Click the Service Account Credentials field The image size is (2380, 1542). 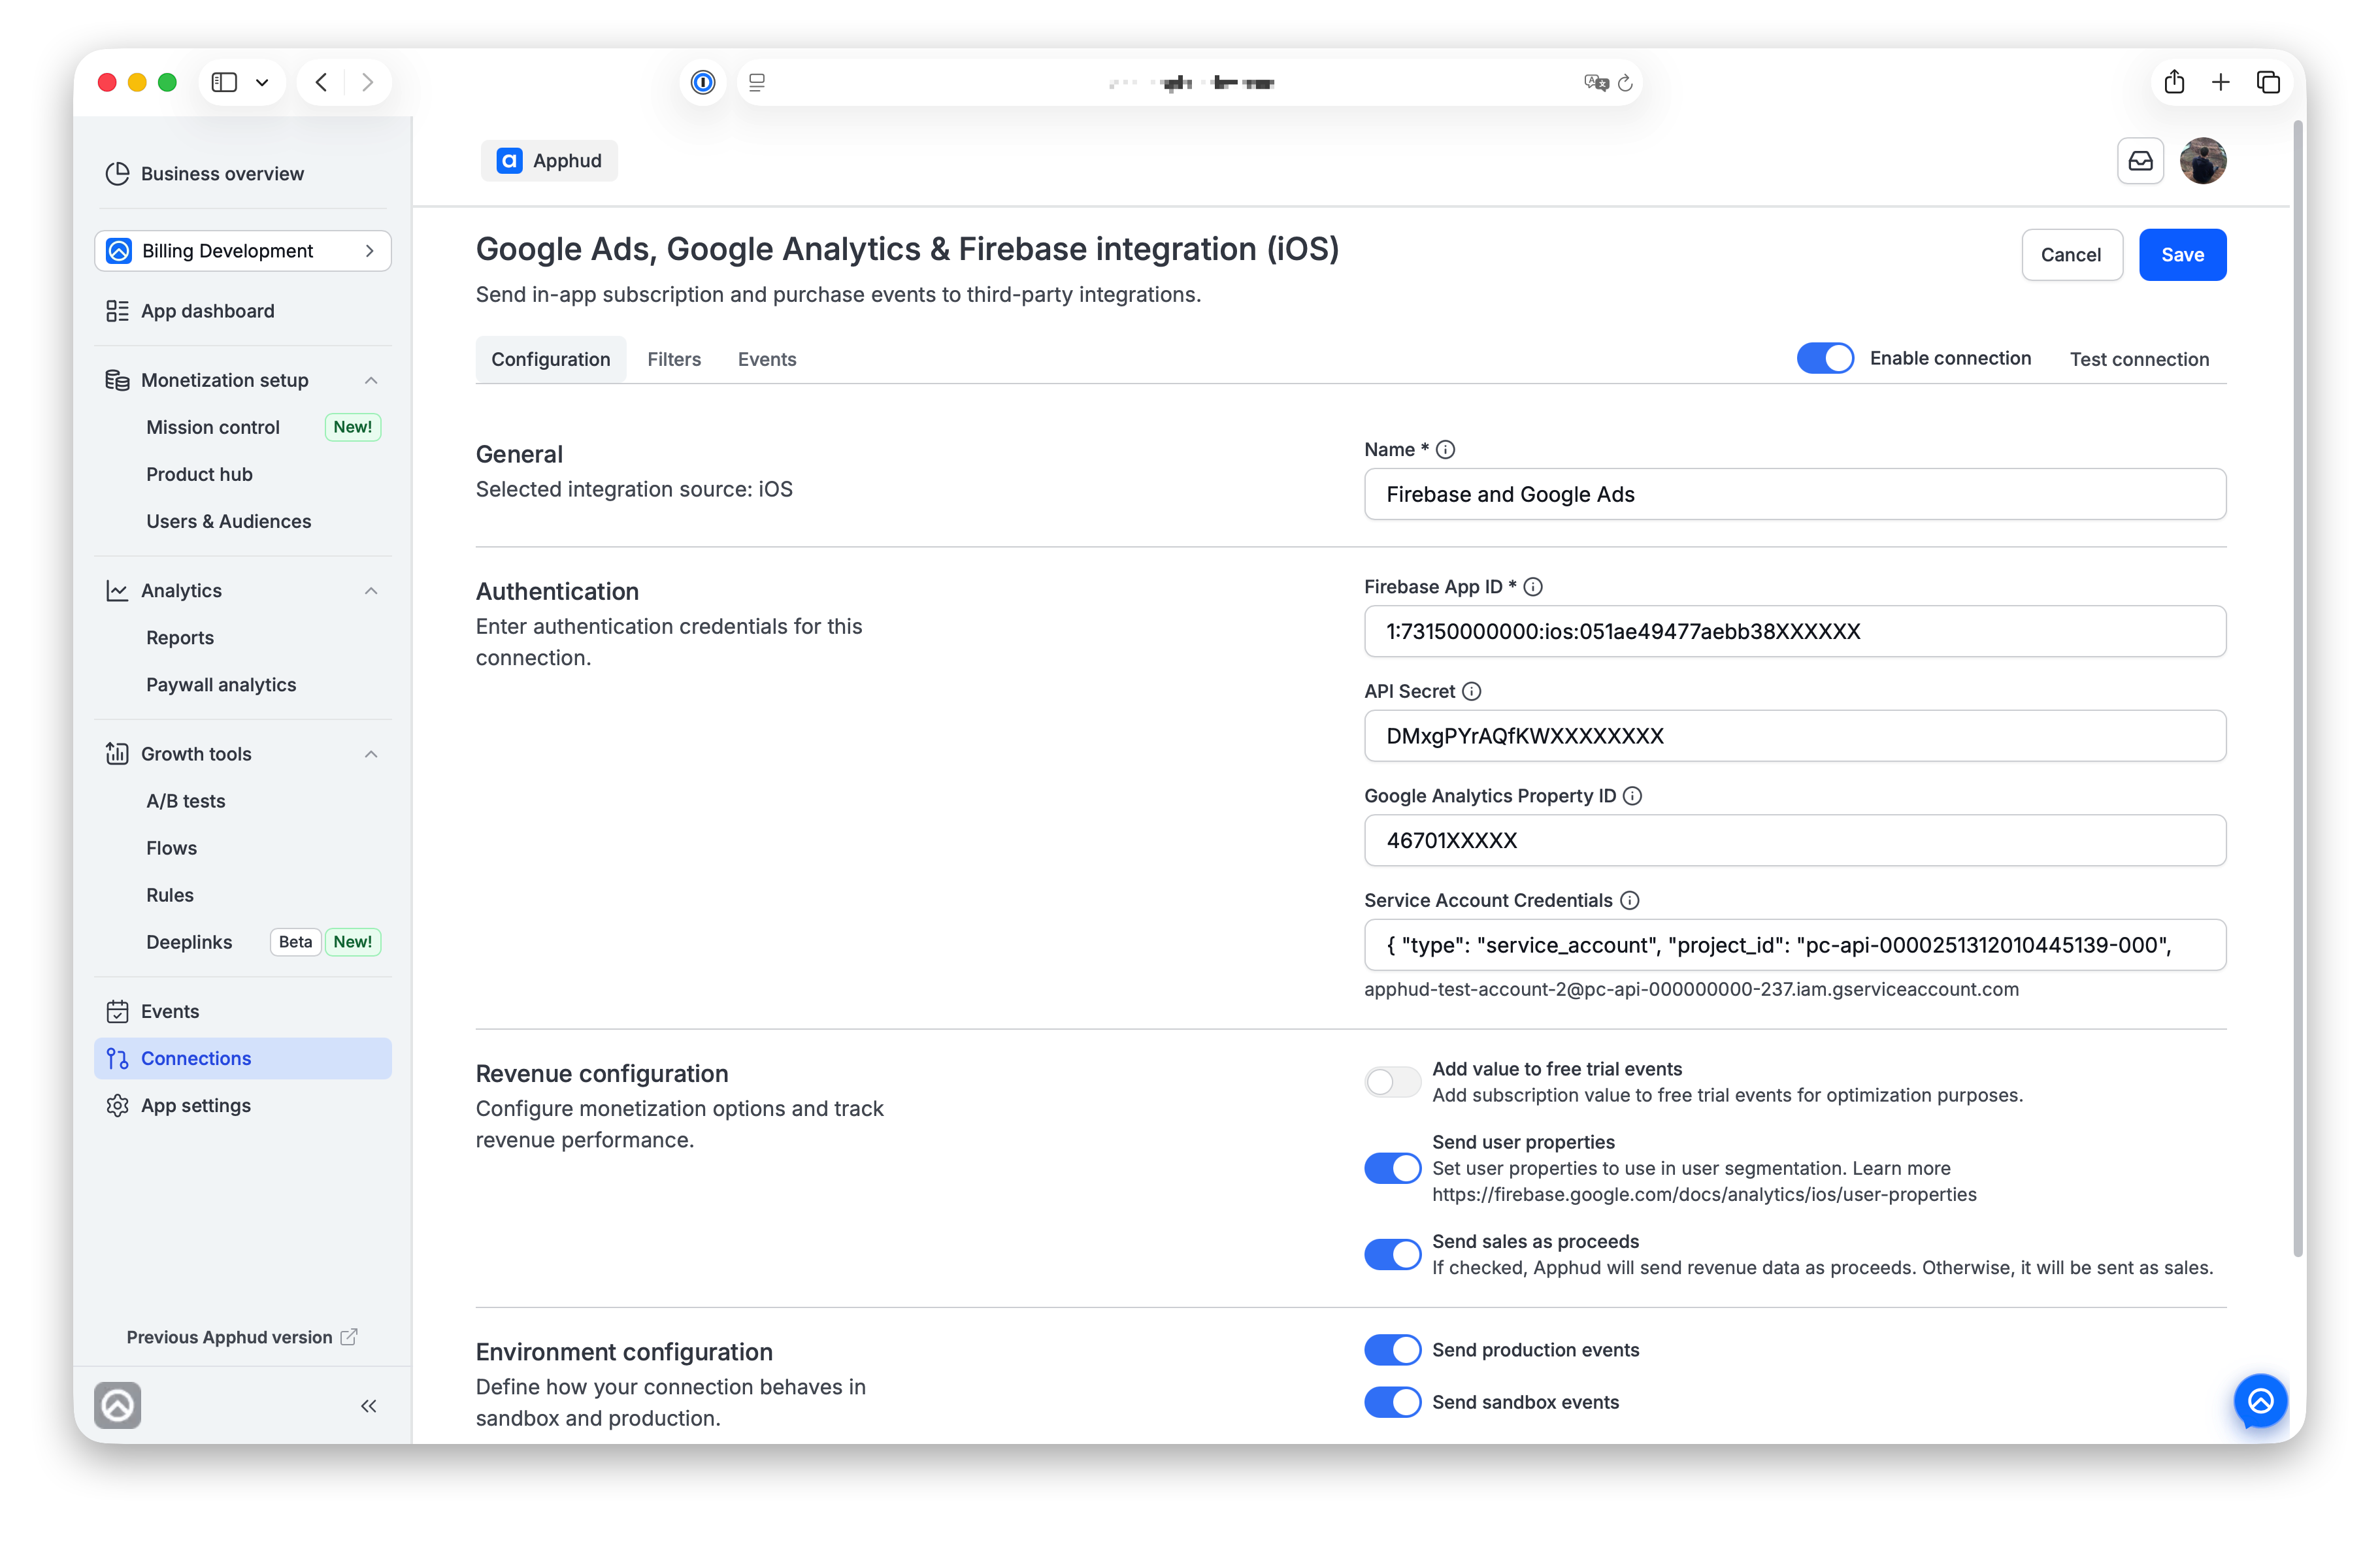1795,945
